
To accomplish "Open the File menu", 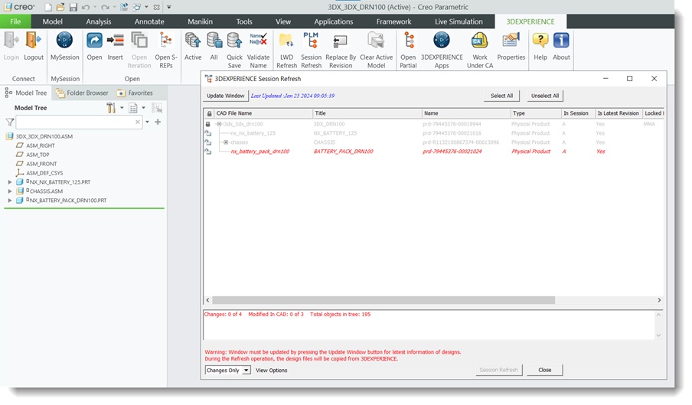I will 15,21.
